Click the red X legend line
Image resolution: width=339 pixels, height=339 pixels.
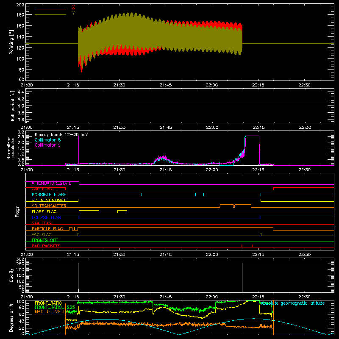[x=50, y=9]
